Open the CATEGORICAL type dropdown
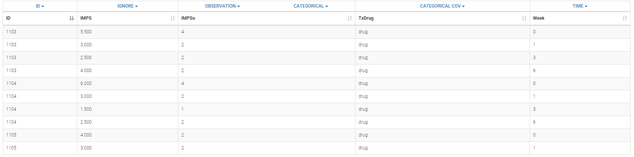 311,6
